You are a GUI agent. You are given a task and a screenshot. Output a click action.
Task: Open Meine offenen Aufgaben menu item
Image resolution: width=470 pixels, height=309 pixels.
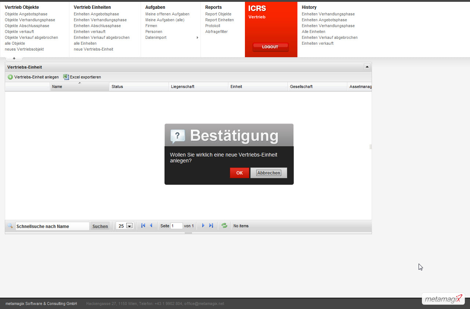click(167, 14)
